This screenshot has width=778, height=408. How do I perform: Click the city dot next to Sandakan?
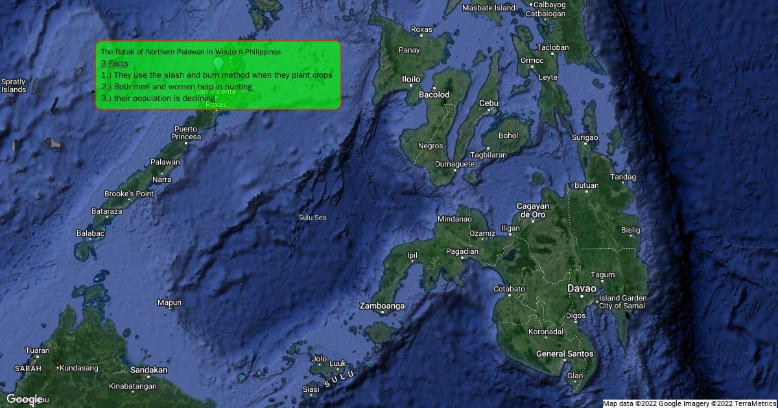pos(148,378)
